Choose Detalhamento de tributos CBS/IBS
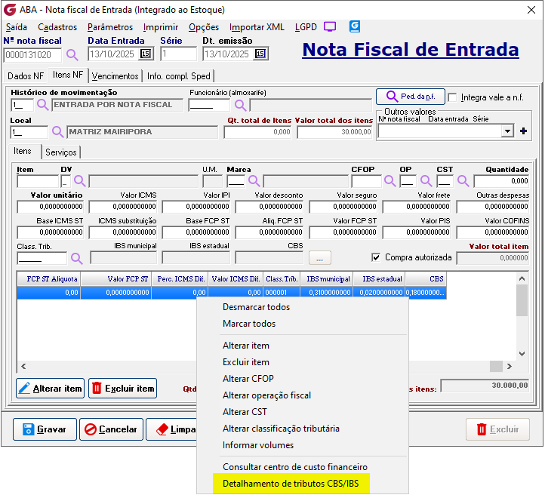Viewport: 545px width, 498px height. click(291, 484)
